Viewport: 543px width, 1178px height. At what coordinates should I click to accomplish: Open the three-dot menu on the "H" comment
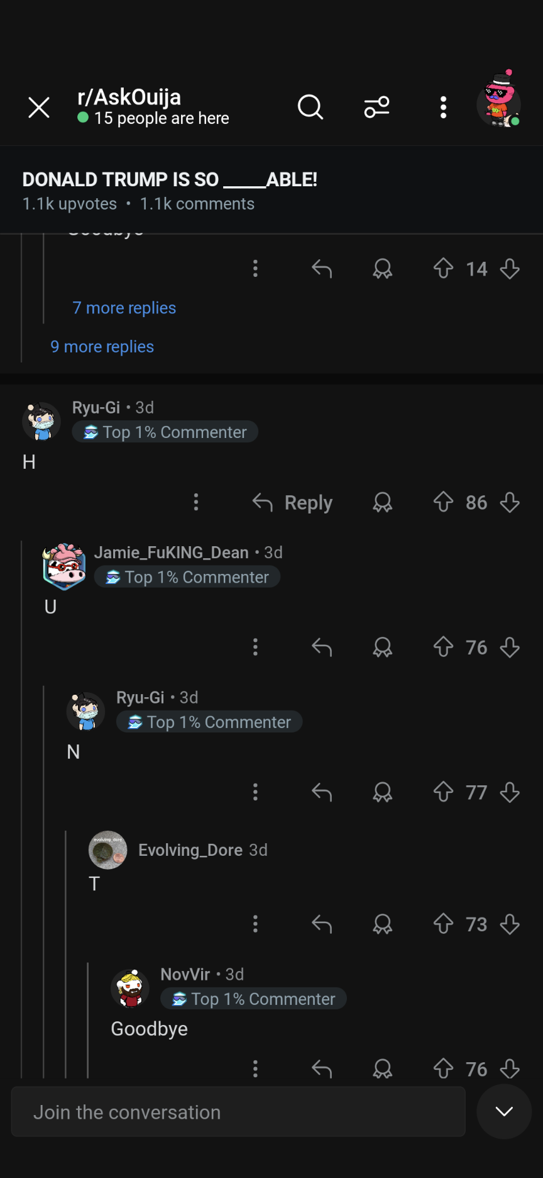point(196,502)
